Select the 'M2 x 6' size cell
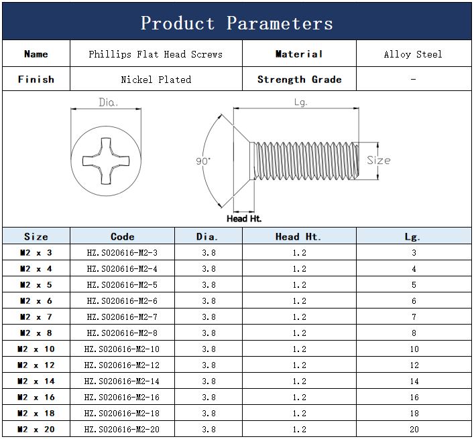The width and height of the screenshot is (474, 439). tap(36, 301)
